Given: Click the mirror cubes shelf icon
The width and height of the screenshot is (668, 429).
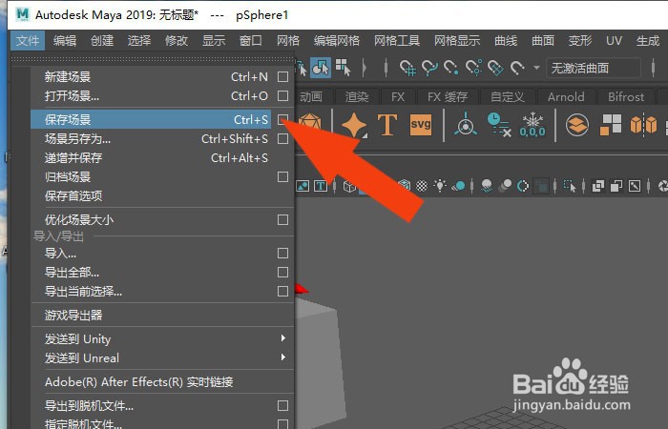Looking at the screenshot, I should 643,125.
